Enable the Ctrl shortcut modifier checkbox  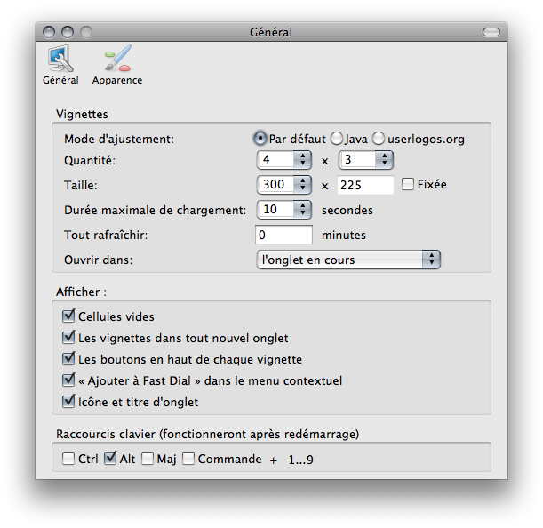point(68,459)
